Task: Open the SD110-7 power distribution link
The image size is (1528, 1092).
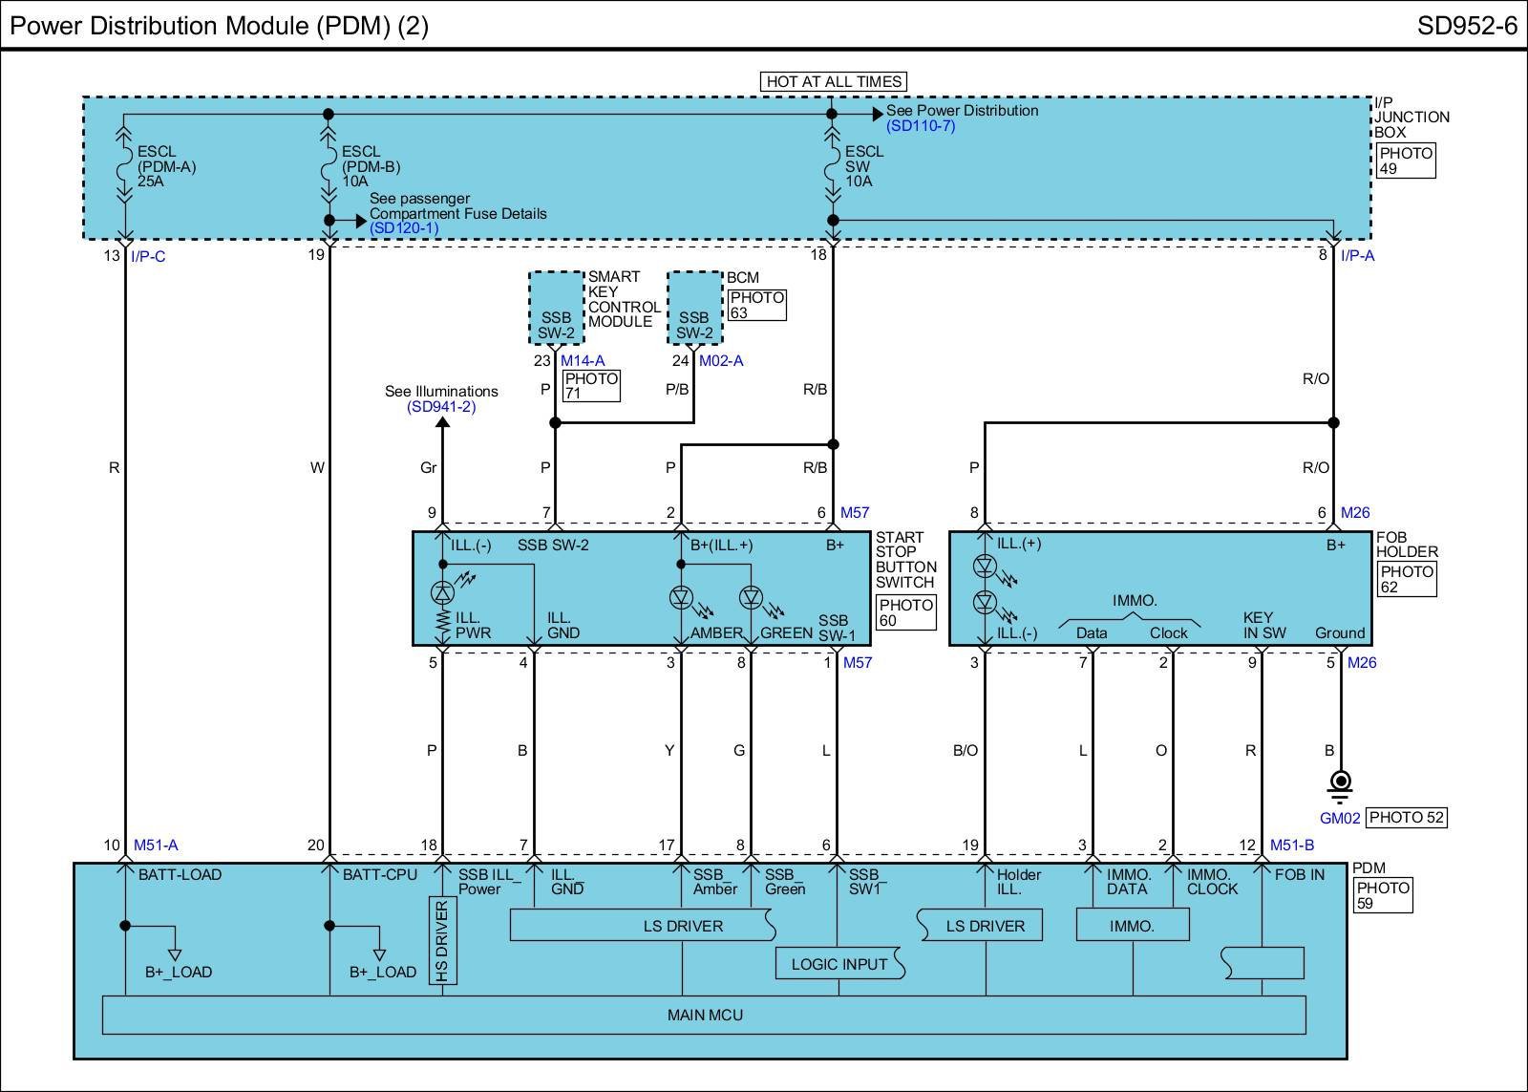Action: [x=920, y=126]
